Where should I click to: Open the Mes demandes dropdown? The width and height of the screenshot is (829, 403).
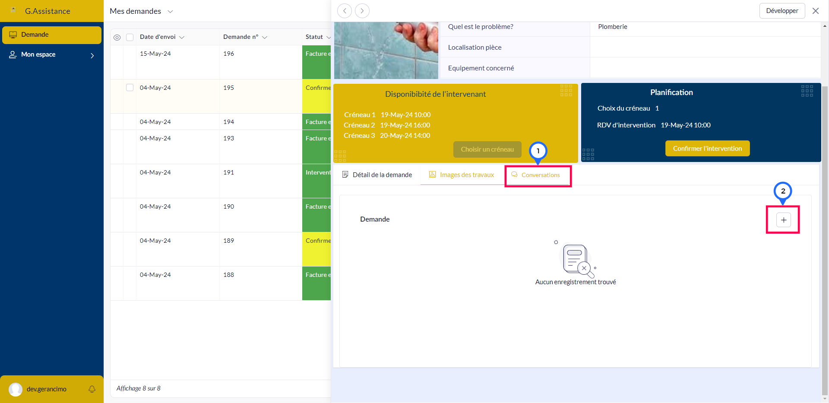(x=170, y=12)
